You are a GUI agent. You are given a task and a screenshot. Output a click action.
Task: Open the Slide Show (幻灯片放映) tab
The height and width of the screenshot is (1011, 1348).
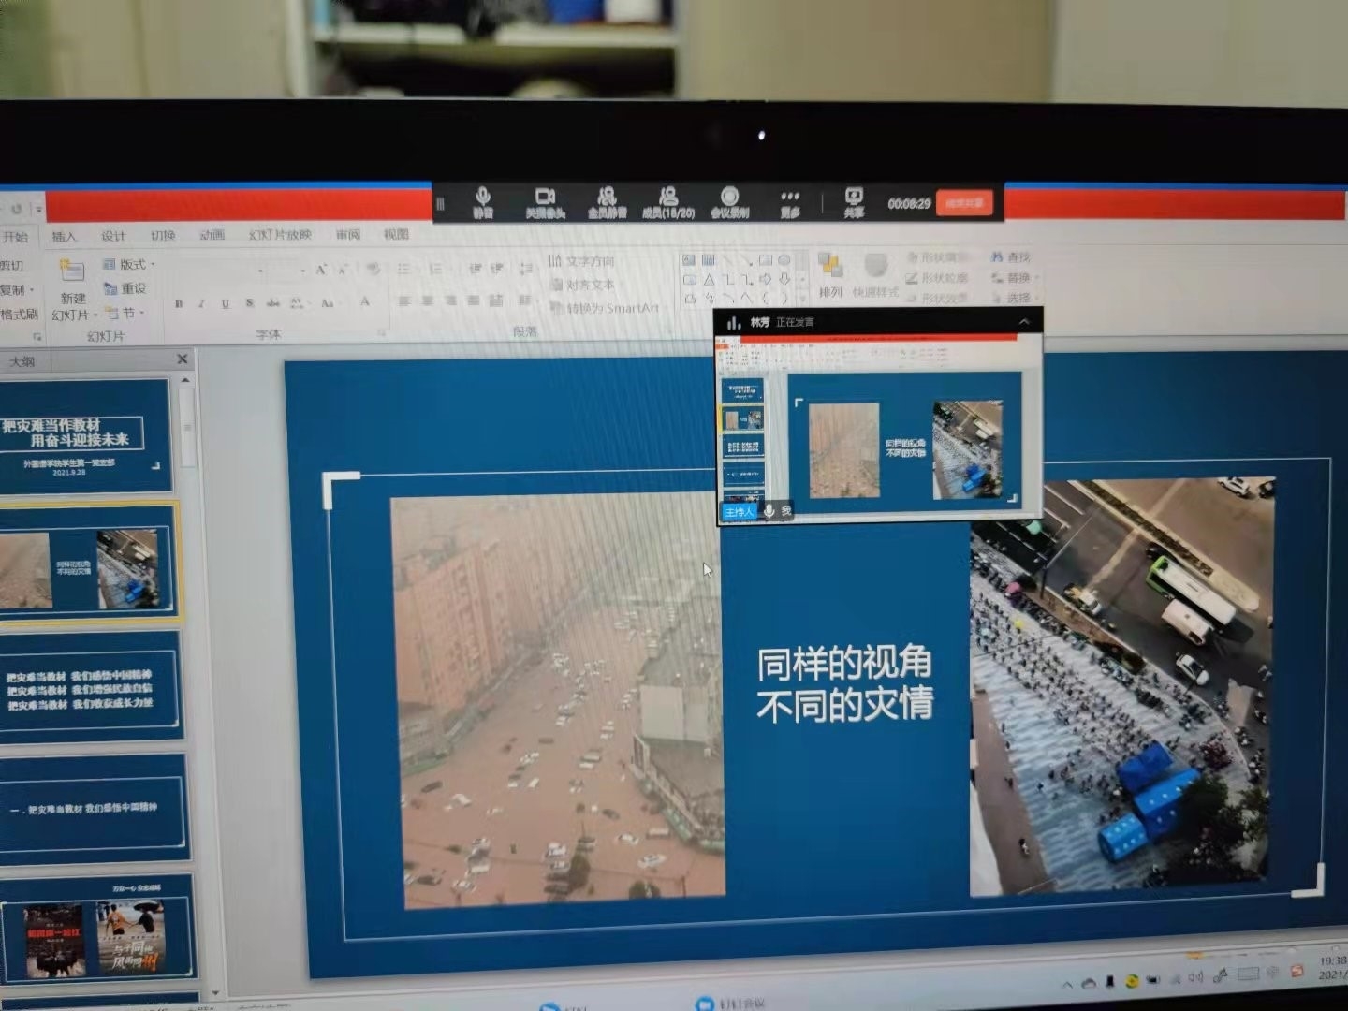(x=279, y=235)
